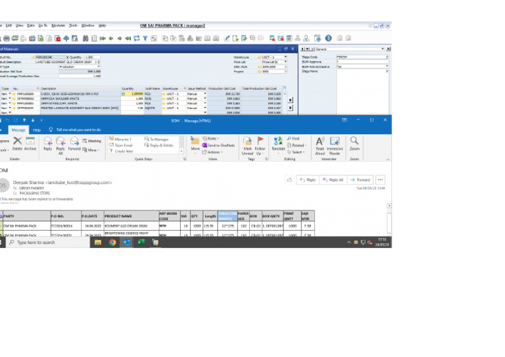Click the Mark Unread icon
This screenshot has height=357, width=505.
point(247,145)
